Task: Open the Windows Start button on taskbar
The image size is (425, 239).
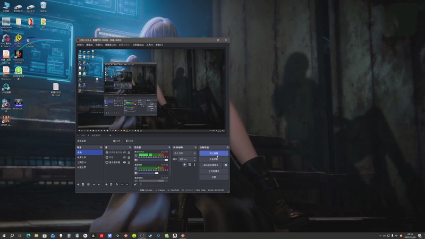Action: pyautogui.click(x=4, y=235)
